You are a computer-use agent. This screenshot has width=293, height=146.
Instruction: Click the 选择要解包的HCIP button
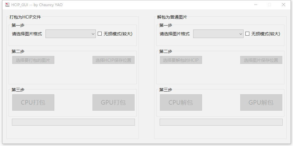181,60
